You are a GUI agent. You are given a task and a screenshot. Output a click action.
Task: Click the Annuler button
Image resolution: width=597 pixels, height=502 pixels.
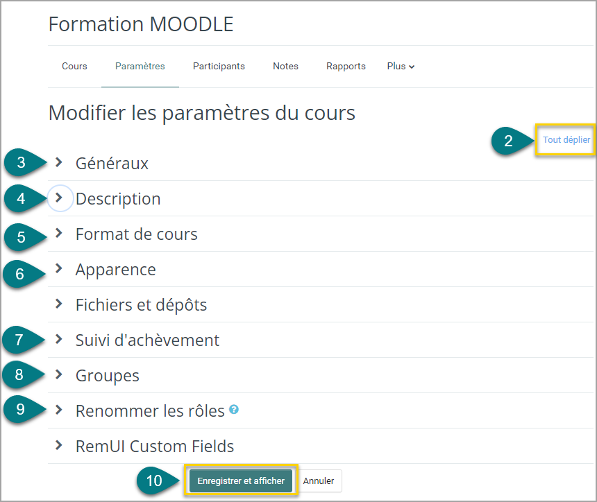319,481
